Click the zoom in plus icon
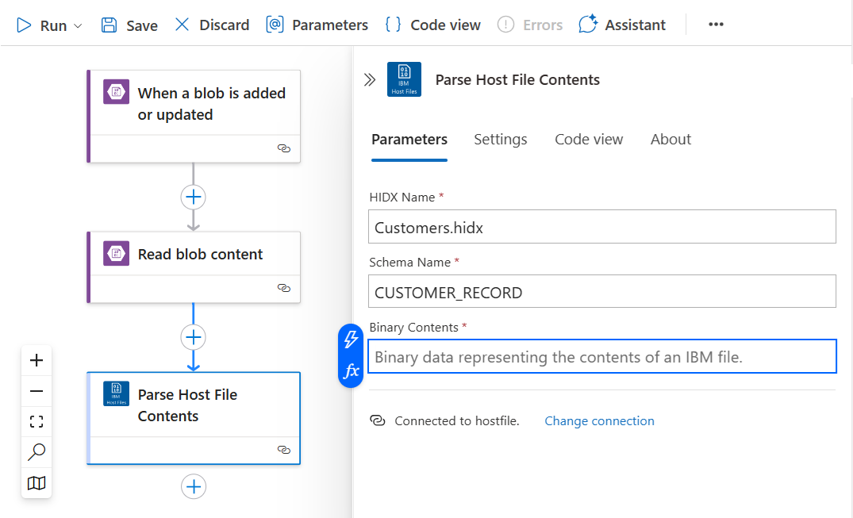Screen dimensions: 853x518 (x=37, y=361)
